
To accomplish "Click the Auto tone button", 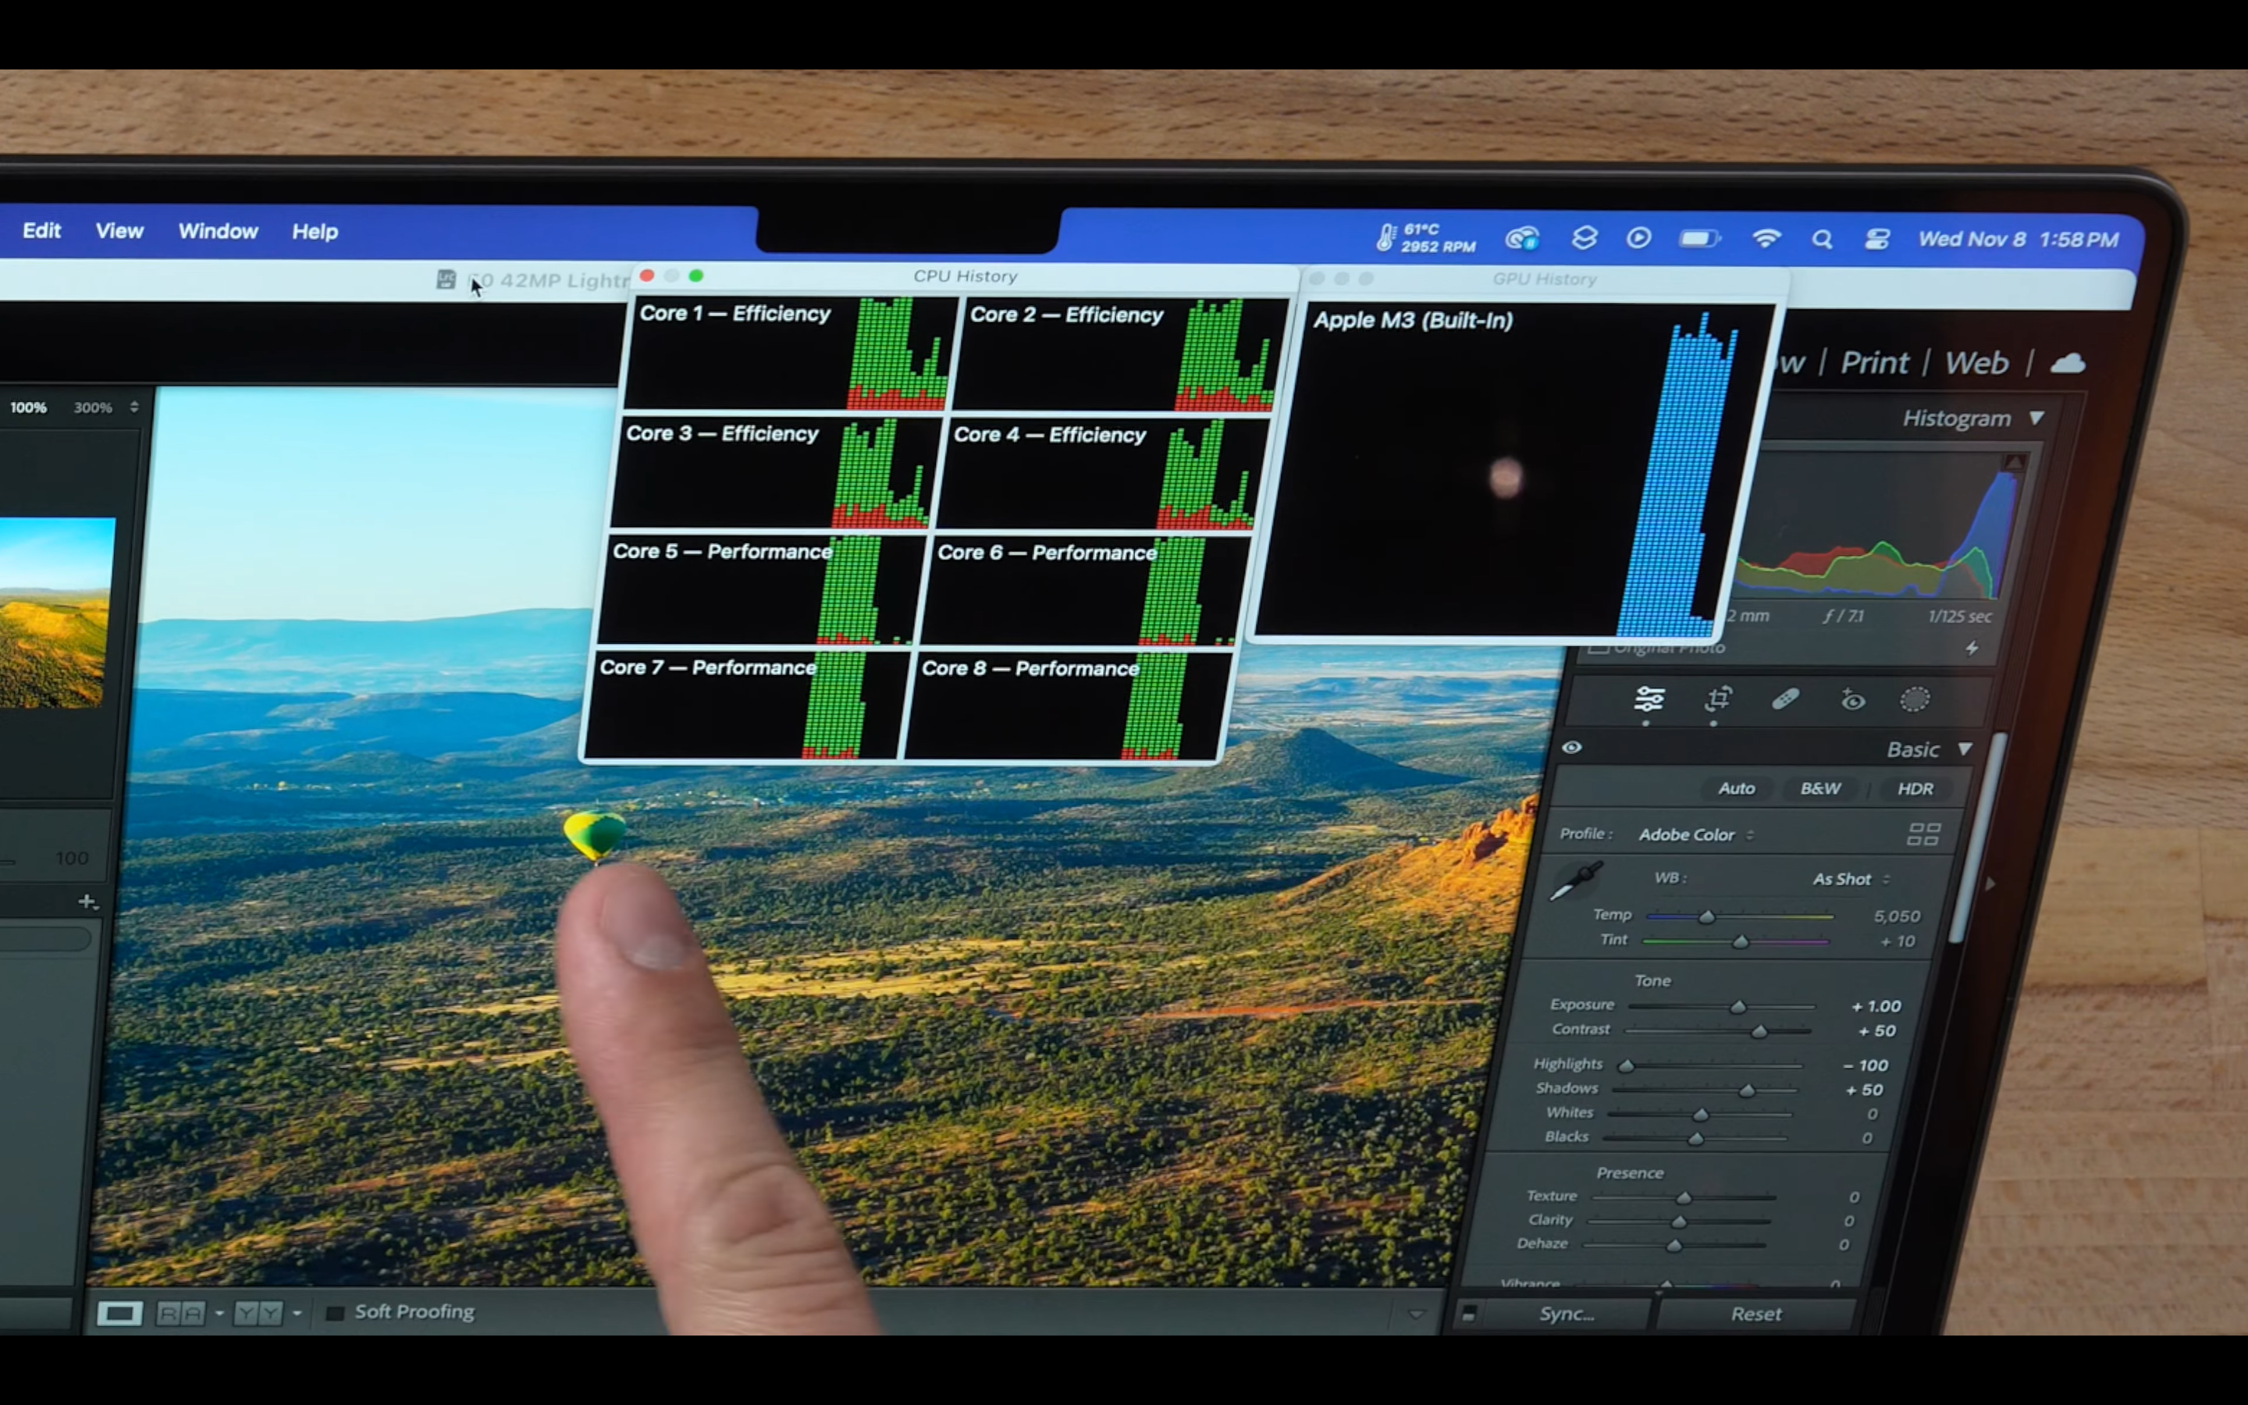I will tap(1735, 789).
